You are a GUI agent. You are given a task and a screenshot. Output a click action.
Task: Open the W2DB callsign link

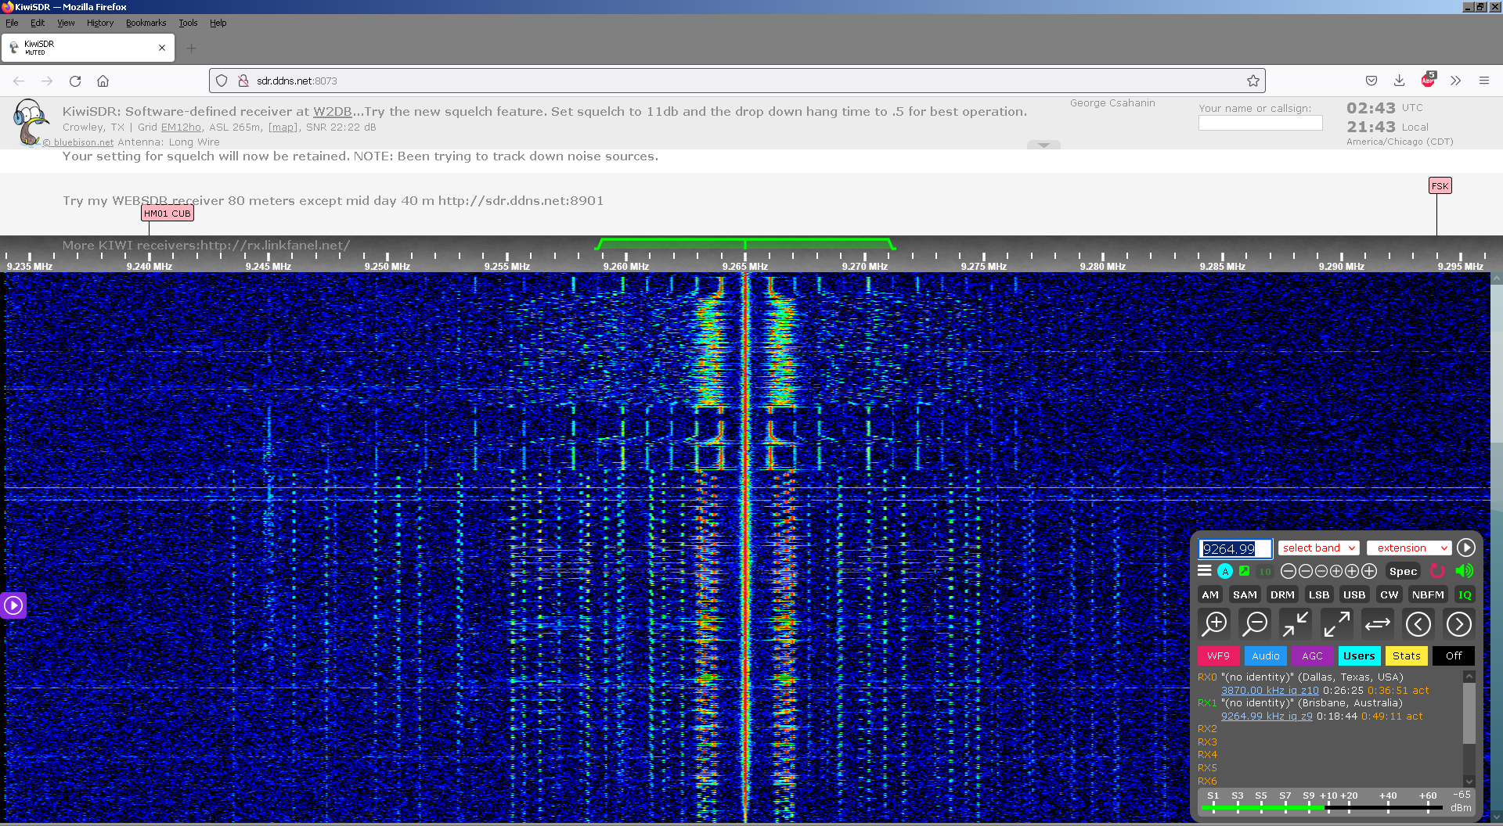(332, 112)
